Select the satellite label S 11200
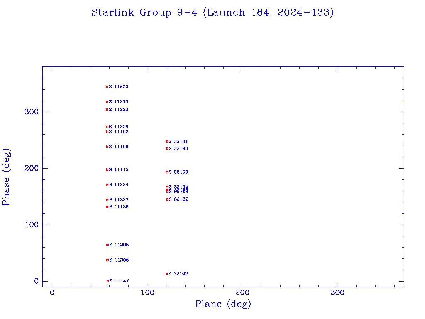Viewport: 425px width, 319px height. [x=118, y=86]
